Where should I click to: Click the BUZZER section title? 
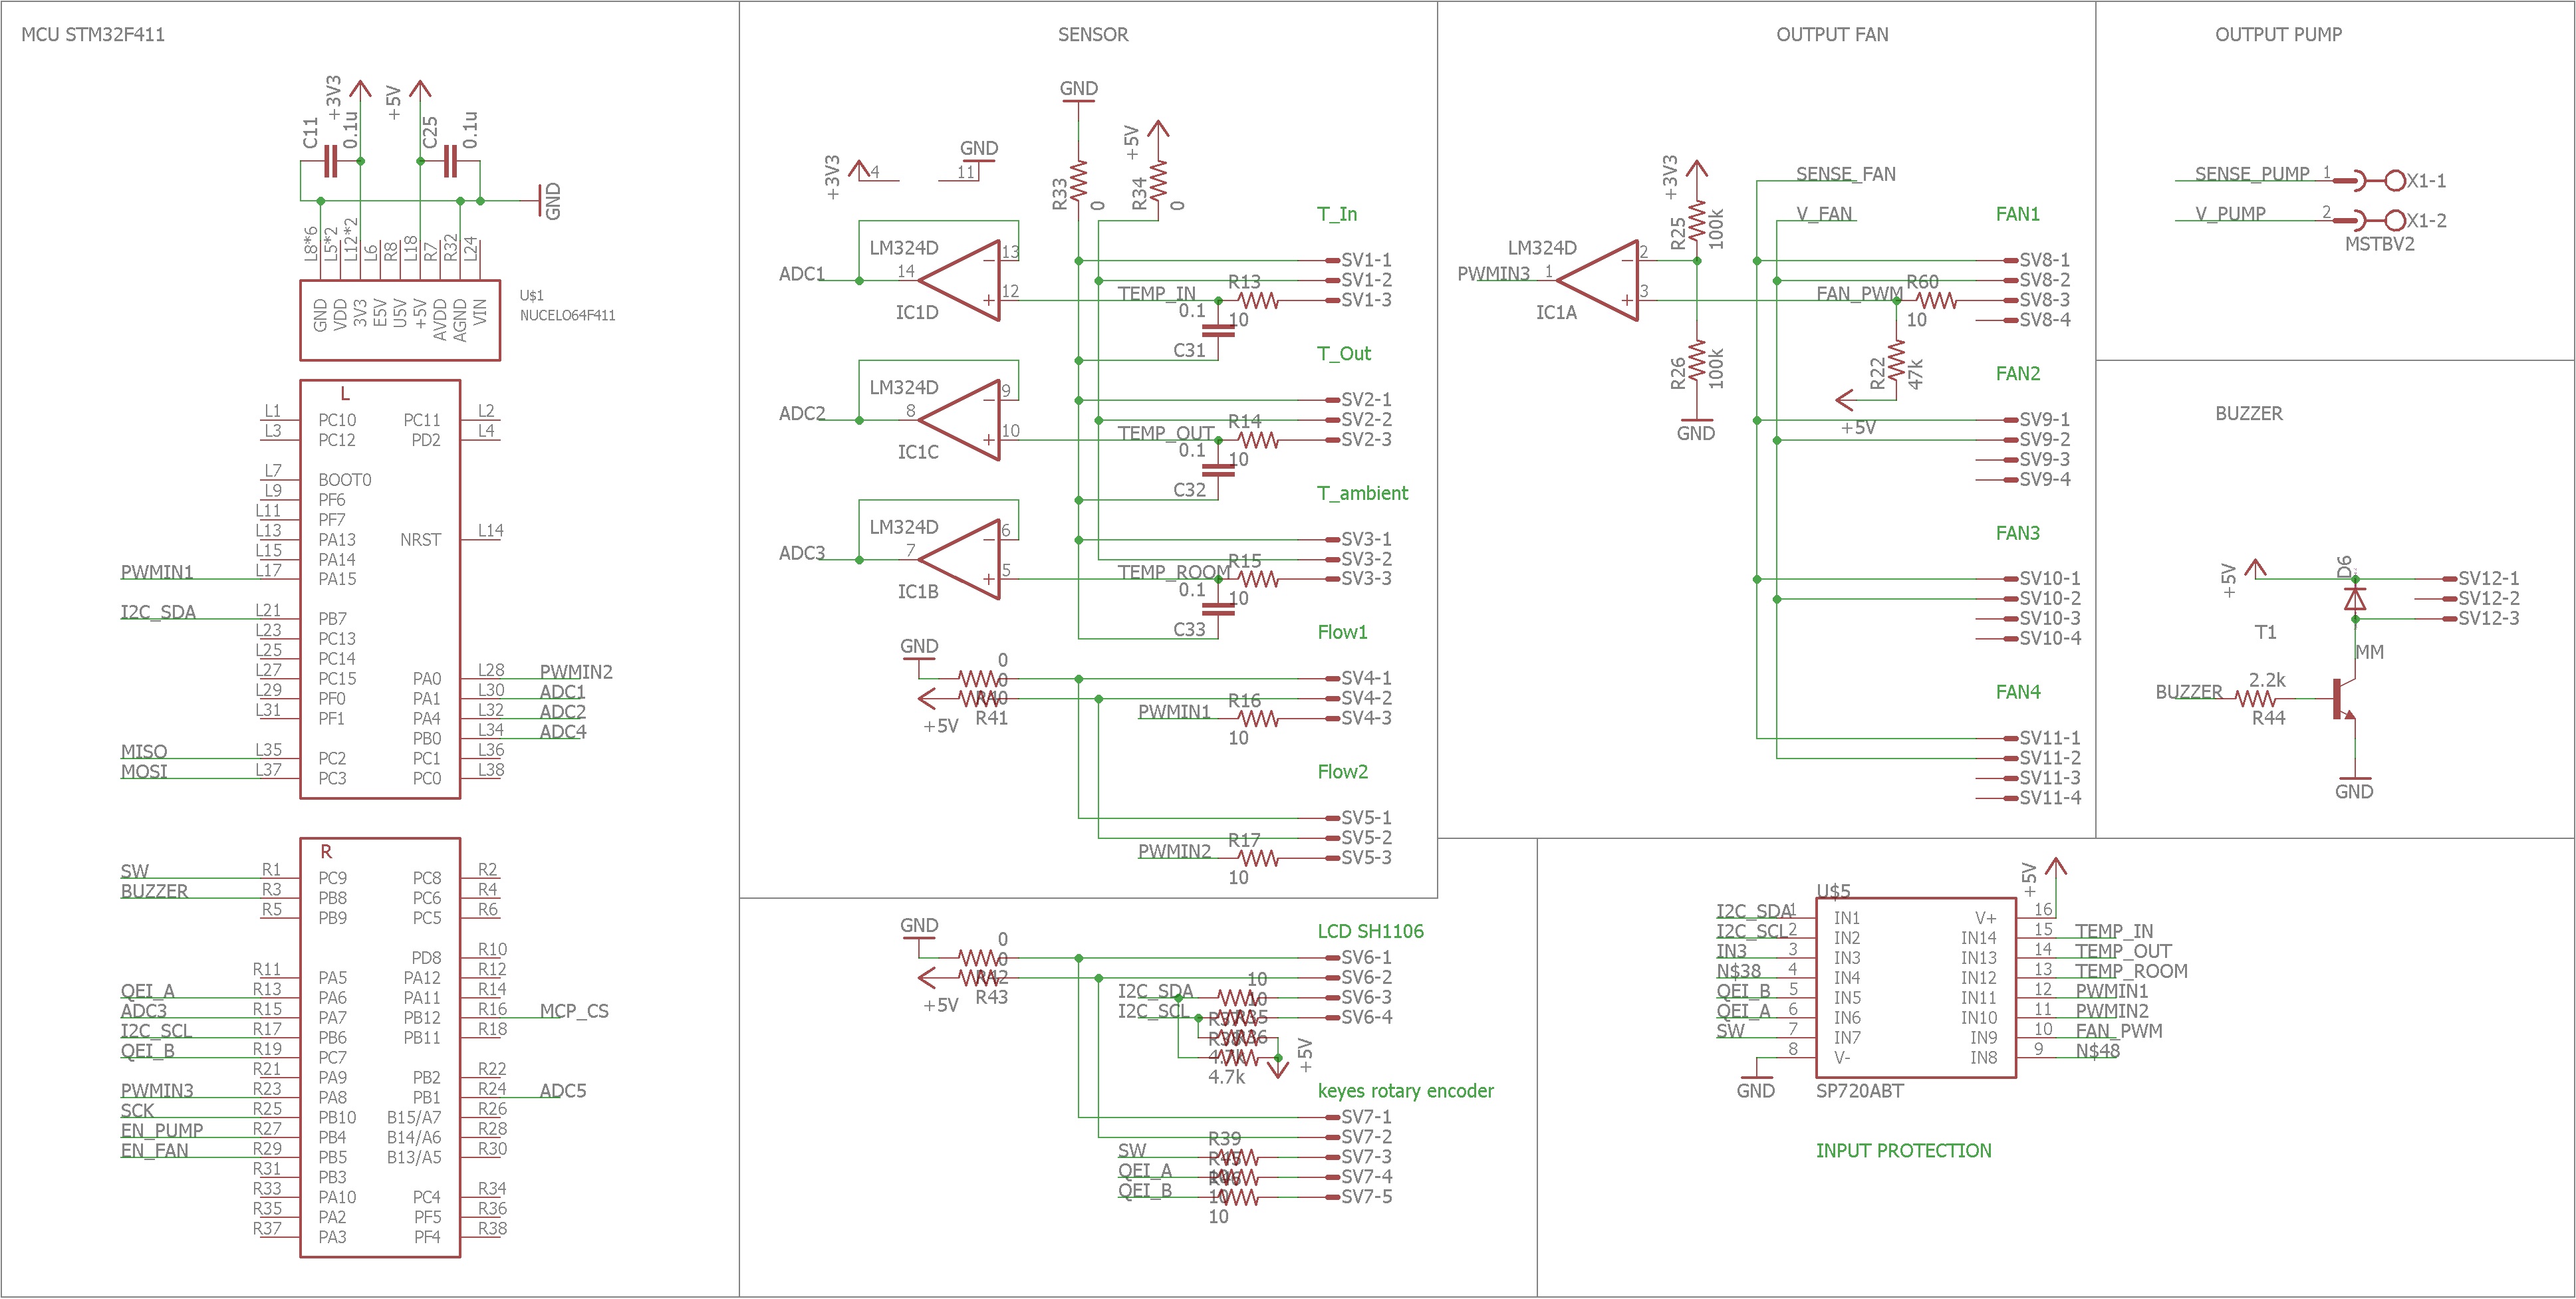(x=2248, y=413)
